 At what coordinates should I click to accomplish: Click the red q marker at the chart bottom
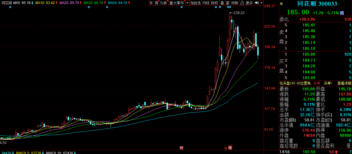pos(226,148)
